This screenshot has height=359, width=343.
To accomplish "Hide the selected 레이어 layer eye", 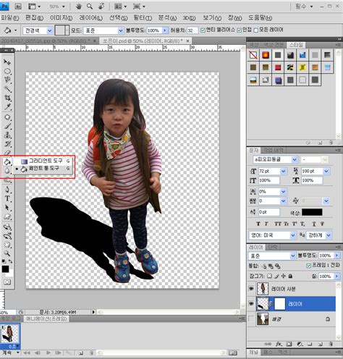I will tap(251, 304).
